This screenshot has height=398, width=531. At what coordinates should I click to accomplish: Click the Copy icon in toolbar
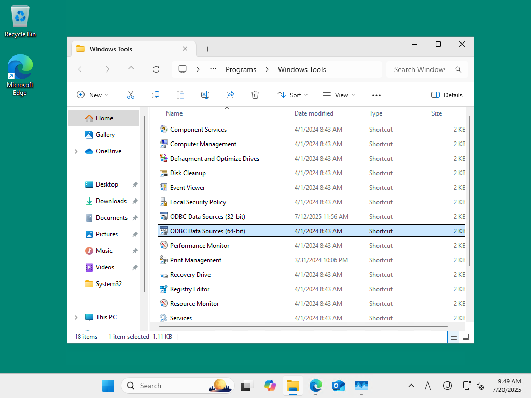[x=156, y=95]
